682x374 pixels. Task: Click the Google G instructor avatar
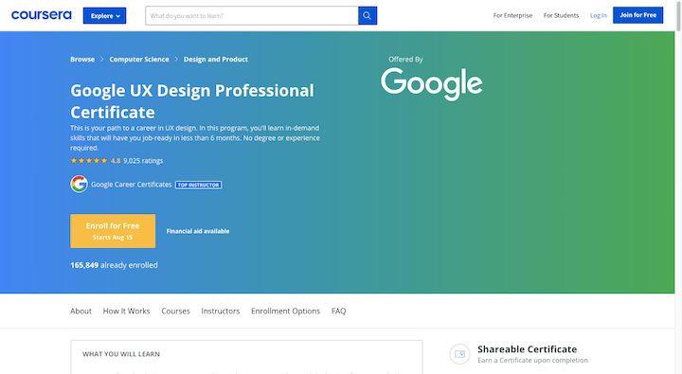point(80,184)
